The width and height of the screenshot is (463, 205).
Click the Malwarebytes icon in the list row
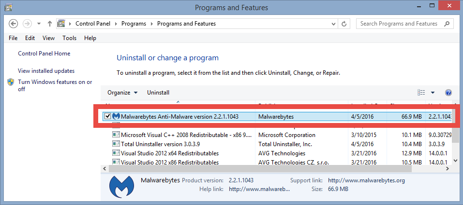click(116, 117)
